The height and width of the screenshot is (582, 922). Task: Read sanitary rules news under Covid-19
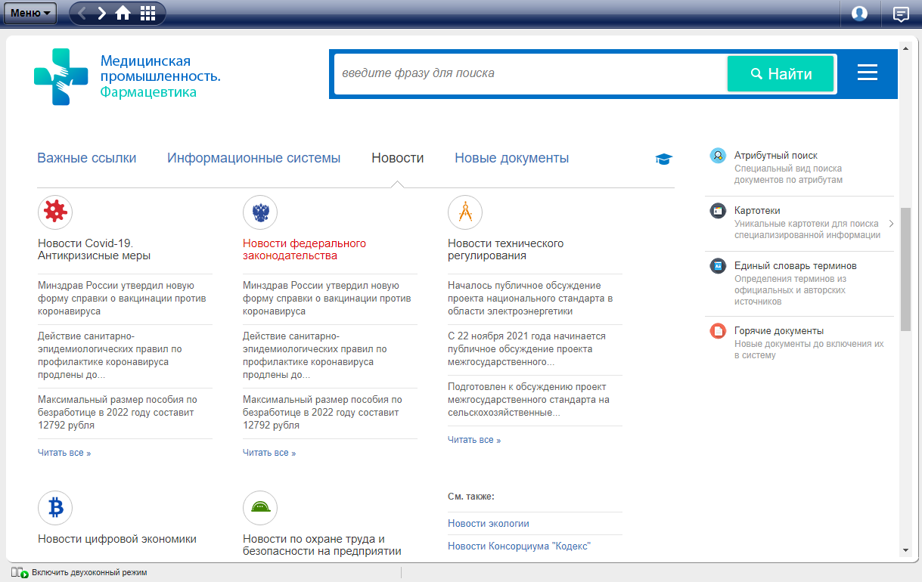point(110,355)
